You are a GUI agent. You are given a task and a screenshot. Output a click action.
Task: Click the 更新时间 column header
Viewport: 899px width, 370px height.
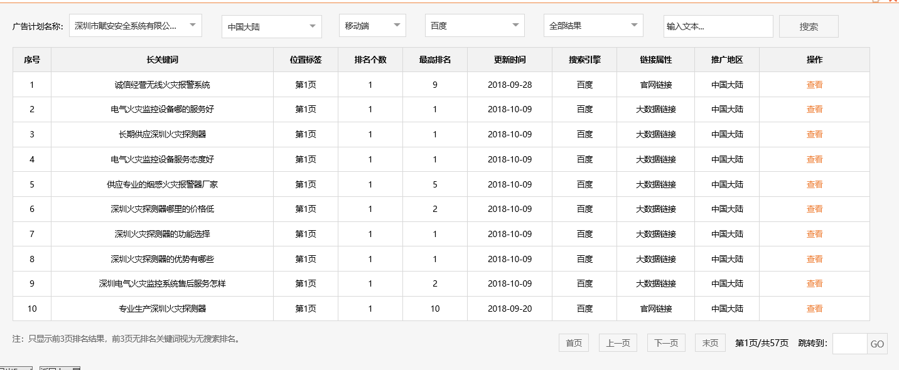(x=509, y=59)
